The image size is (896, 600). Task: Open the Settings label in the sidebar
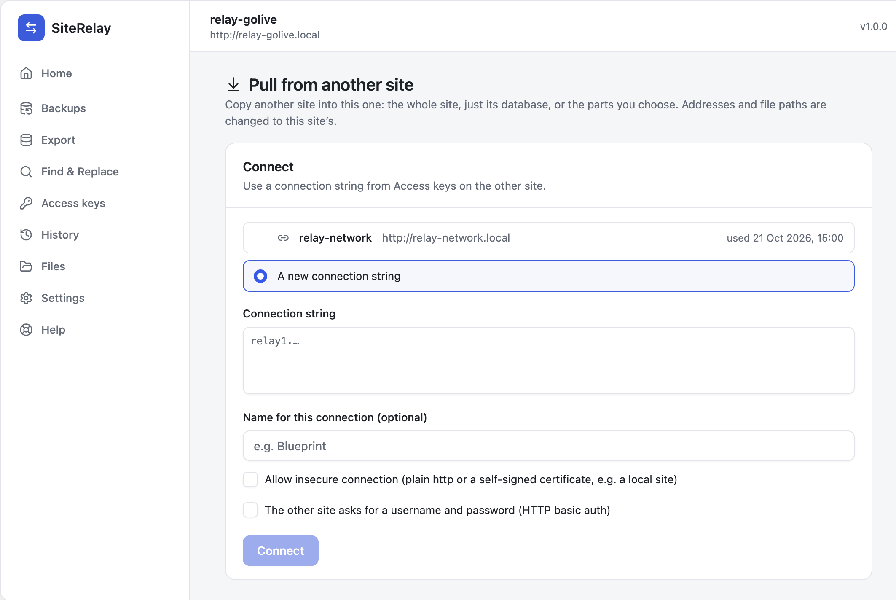click(x=63, y=298)
